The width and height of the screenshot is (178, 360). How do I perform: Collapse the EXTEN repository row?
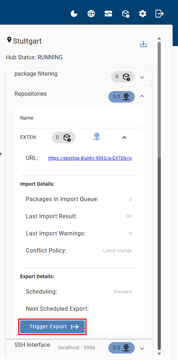[x=124, y=137]
